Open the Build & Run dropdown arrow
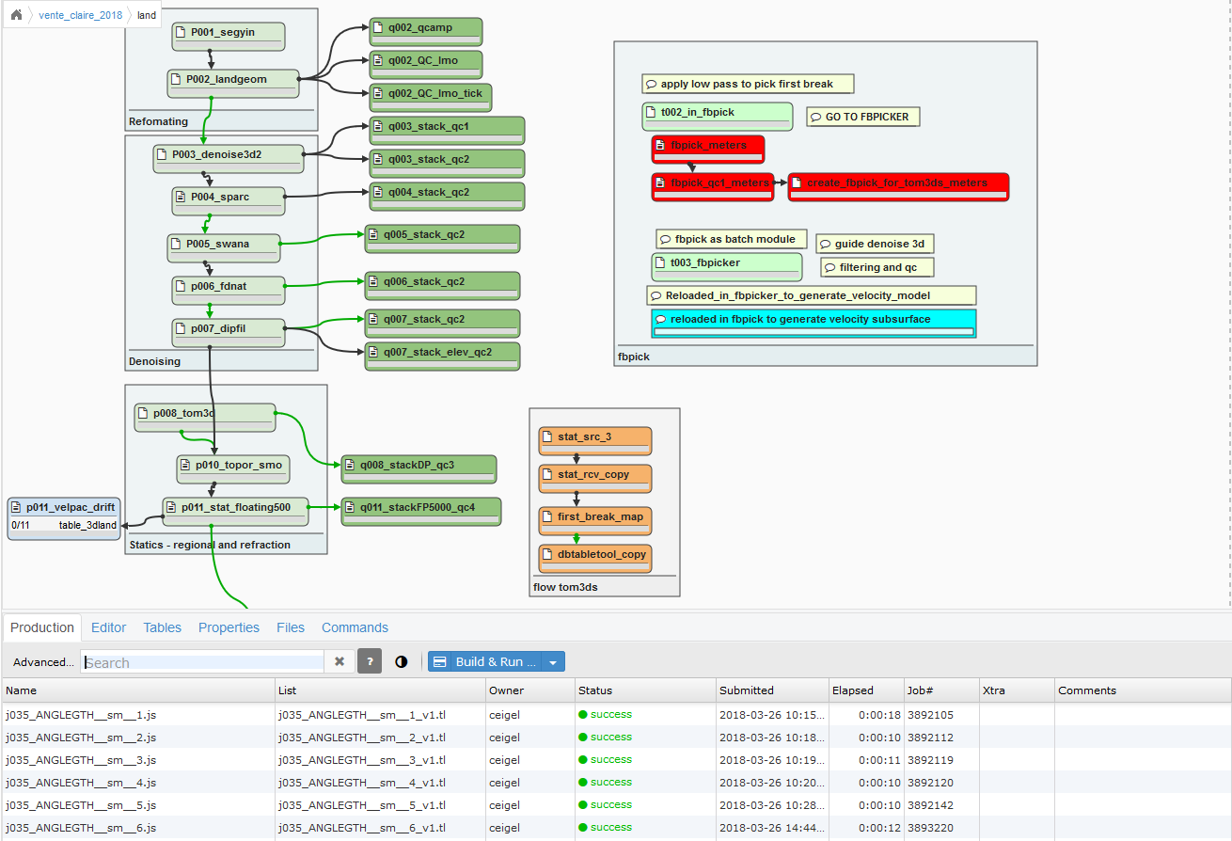The width and height of the screenshot is (1232, 841). pyautogui.click(x=554, y=662)
